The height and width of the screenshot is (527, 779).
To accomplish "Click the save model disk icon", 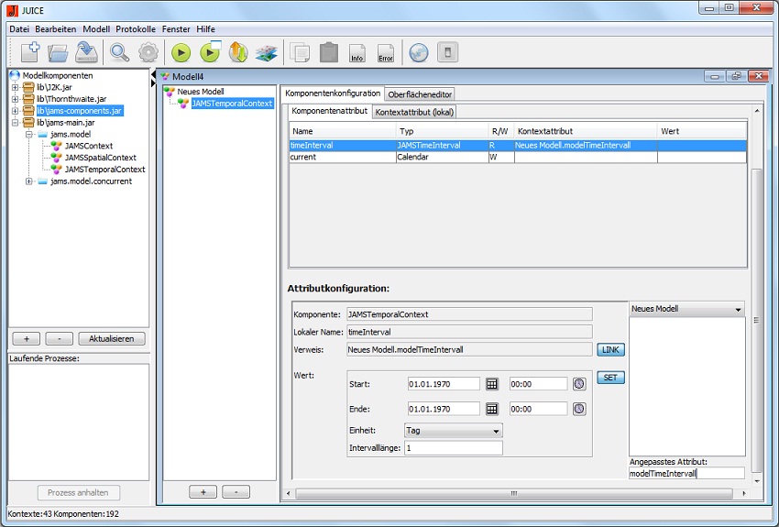I will [x=88, y=53].
